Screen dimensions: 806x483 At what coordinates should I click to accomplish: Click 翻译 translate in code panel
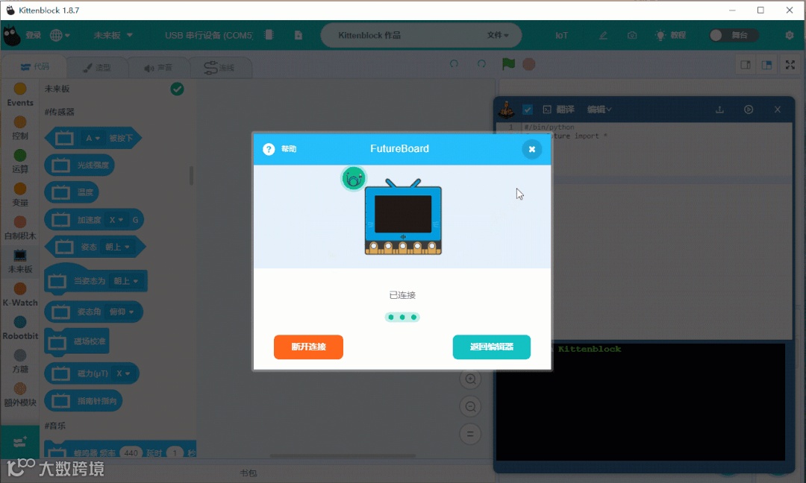pos(559,110)
